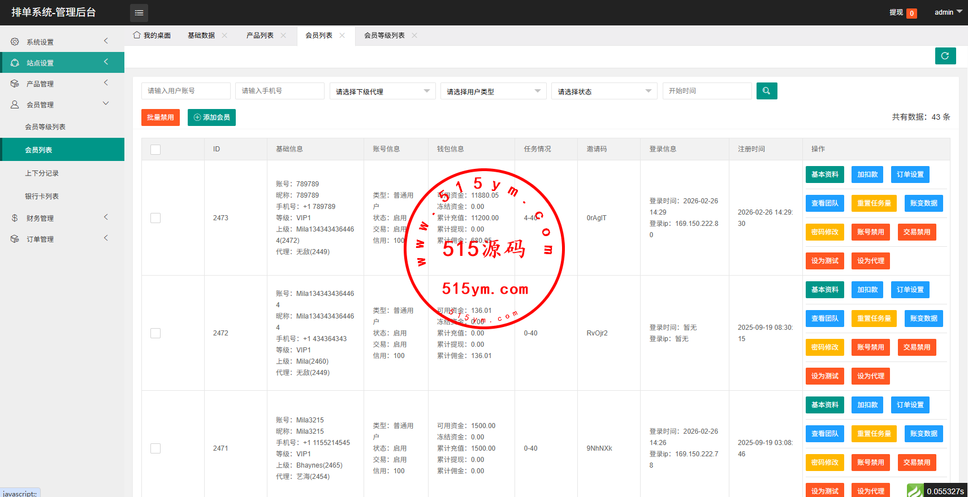Click the 请输入用户账号 input field
968x497 pixels.
click(x=185, y=91)
